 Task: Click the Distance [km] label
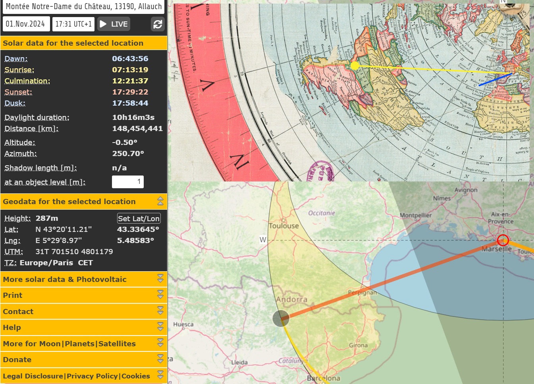click(31, 129)
